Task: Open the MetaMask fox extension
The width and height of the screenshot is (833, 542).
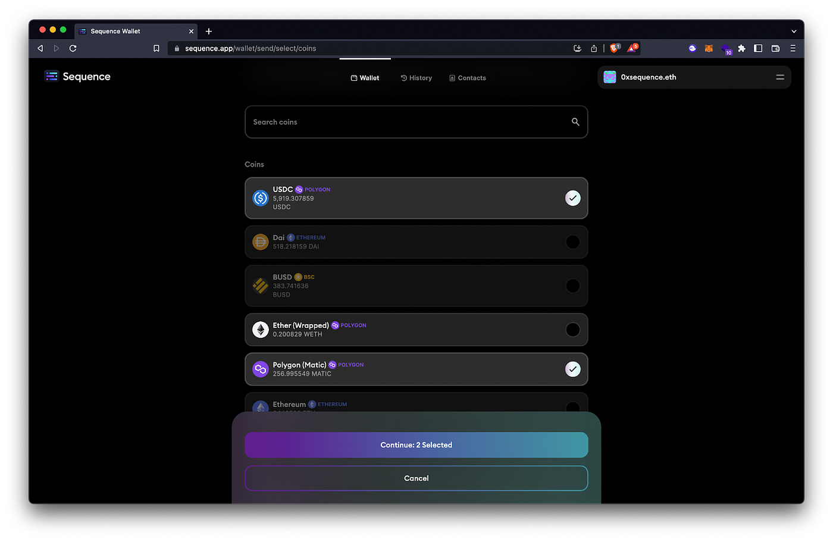Action: [x=709, y=49]
